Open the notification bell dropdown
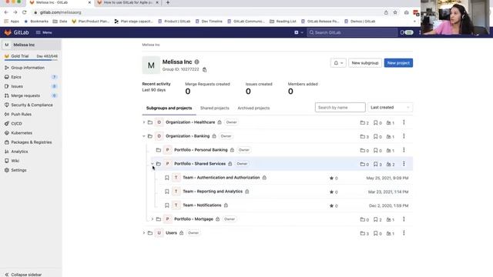 click(x=338, y=63)
